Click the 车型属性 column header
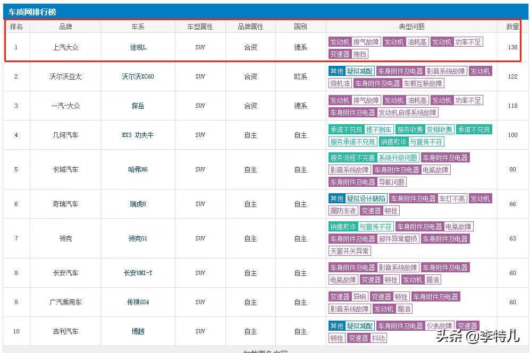Screen dimensions: 530x353 coord(200,27)
